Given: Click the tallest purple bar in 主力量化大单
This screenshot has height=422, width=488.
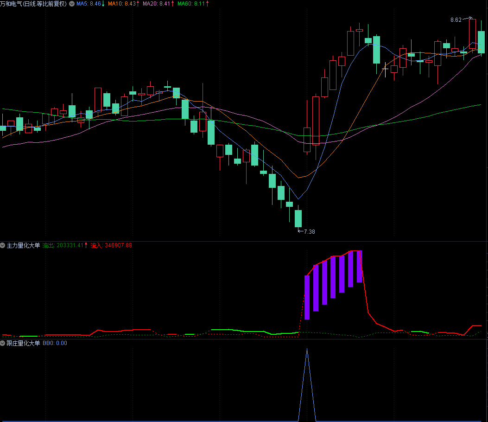Looking at the screenshot, I should pyautogui.click(x=359, y=267).
